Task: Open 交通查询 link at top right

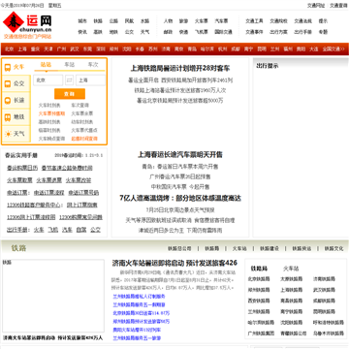Action: click(x=338, y=6)
